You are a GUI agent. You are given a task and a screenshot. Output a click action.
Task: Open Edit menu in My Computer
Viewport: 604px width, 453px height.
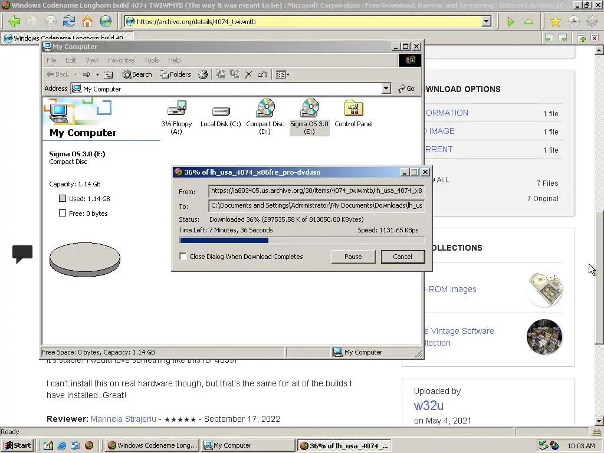click(x=71, y=60)
